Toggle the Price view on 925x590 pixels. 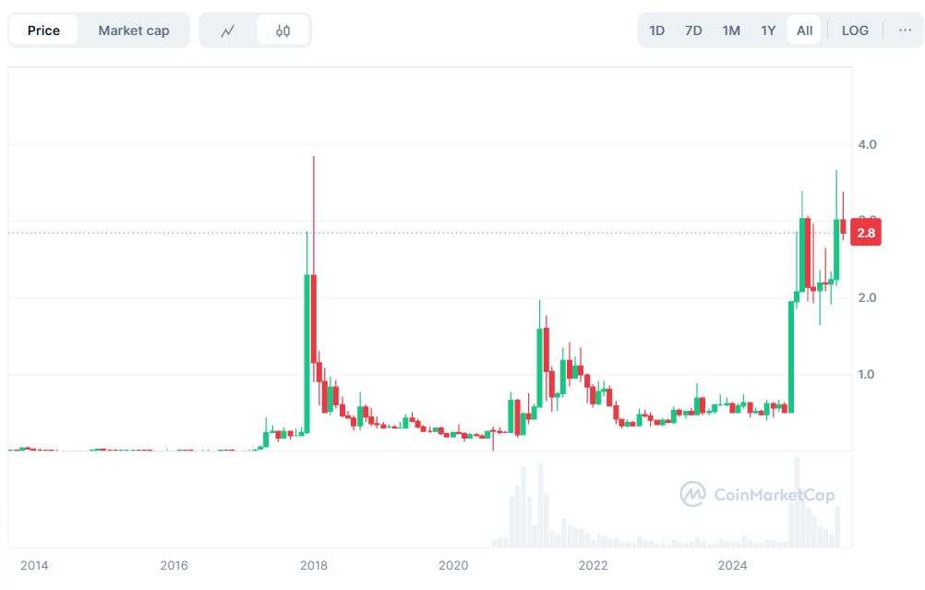(43, 30)
